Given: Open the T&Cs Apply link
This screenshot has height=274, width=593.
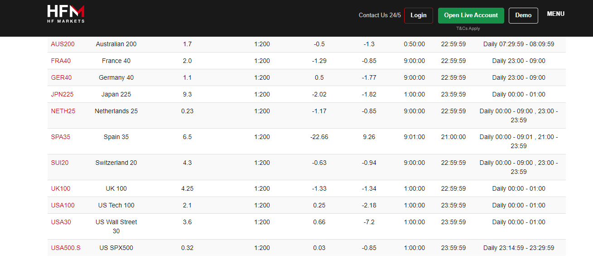Looking at the screenshot, I should tap(468, 29).
